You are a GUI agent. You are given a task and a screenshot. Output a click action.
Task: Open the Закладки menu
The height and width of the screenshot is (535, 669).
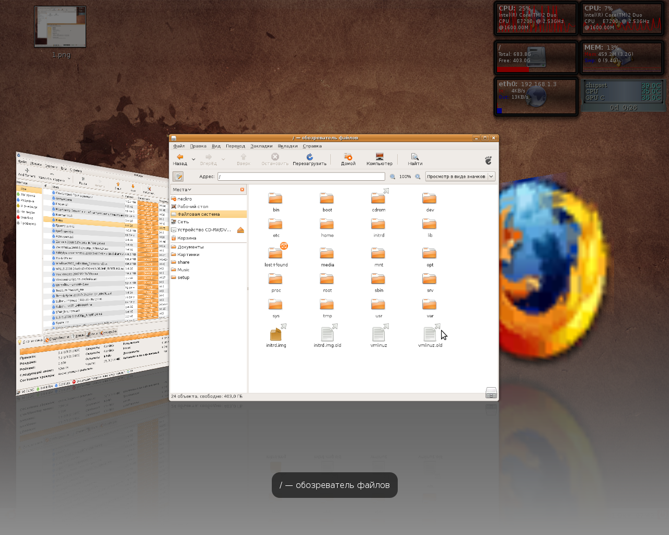261,146
